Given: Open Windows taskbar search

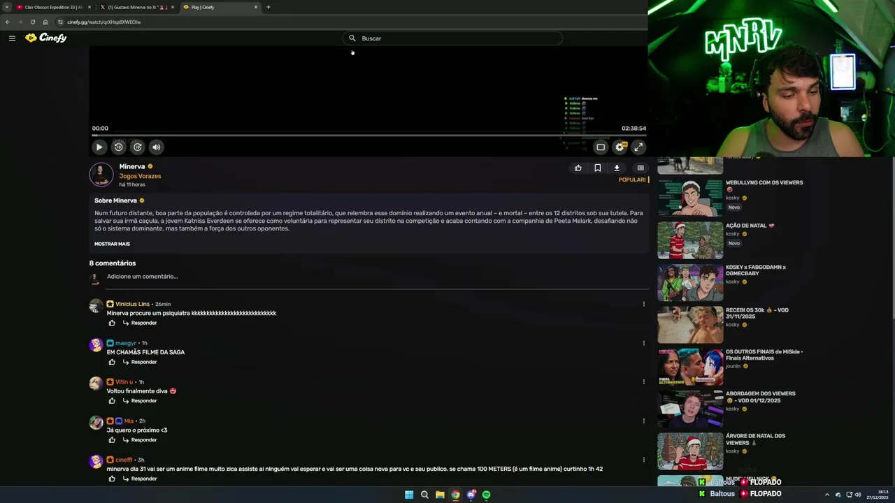Looking at the screenshot, I should [424, 495].
